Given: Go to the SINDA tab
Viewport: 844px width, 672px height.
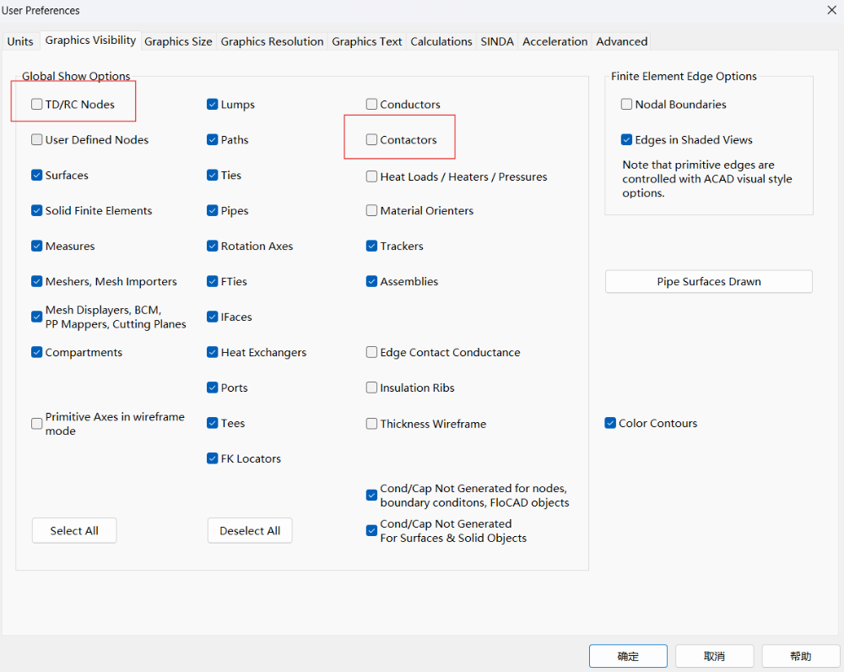Looking at the screenshot, I should (x=497, y=41).
